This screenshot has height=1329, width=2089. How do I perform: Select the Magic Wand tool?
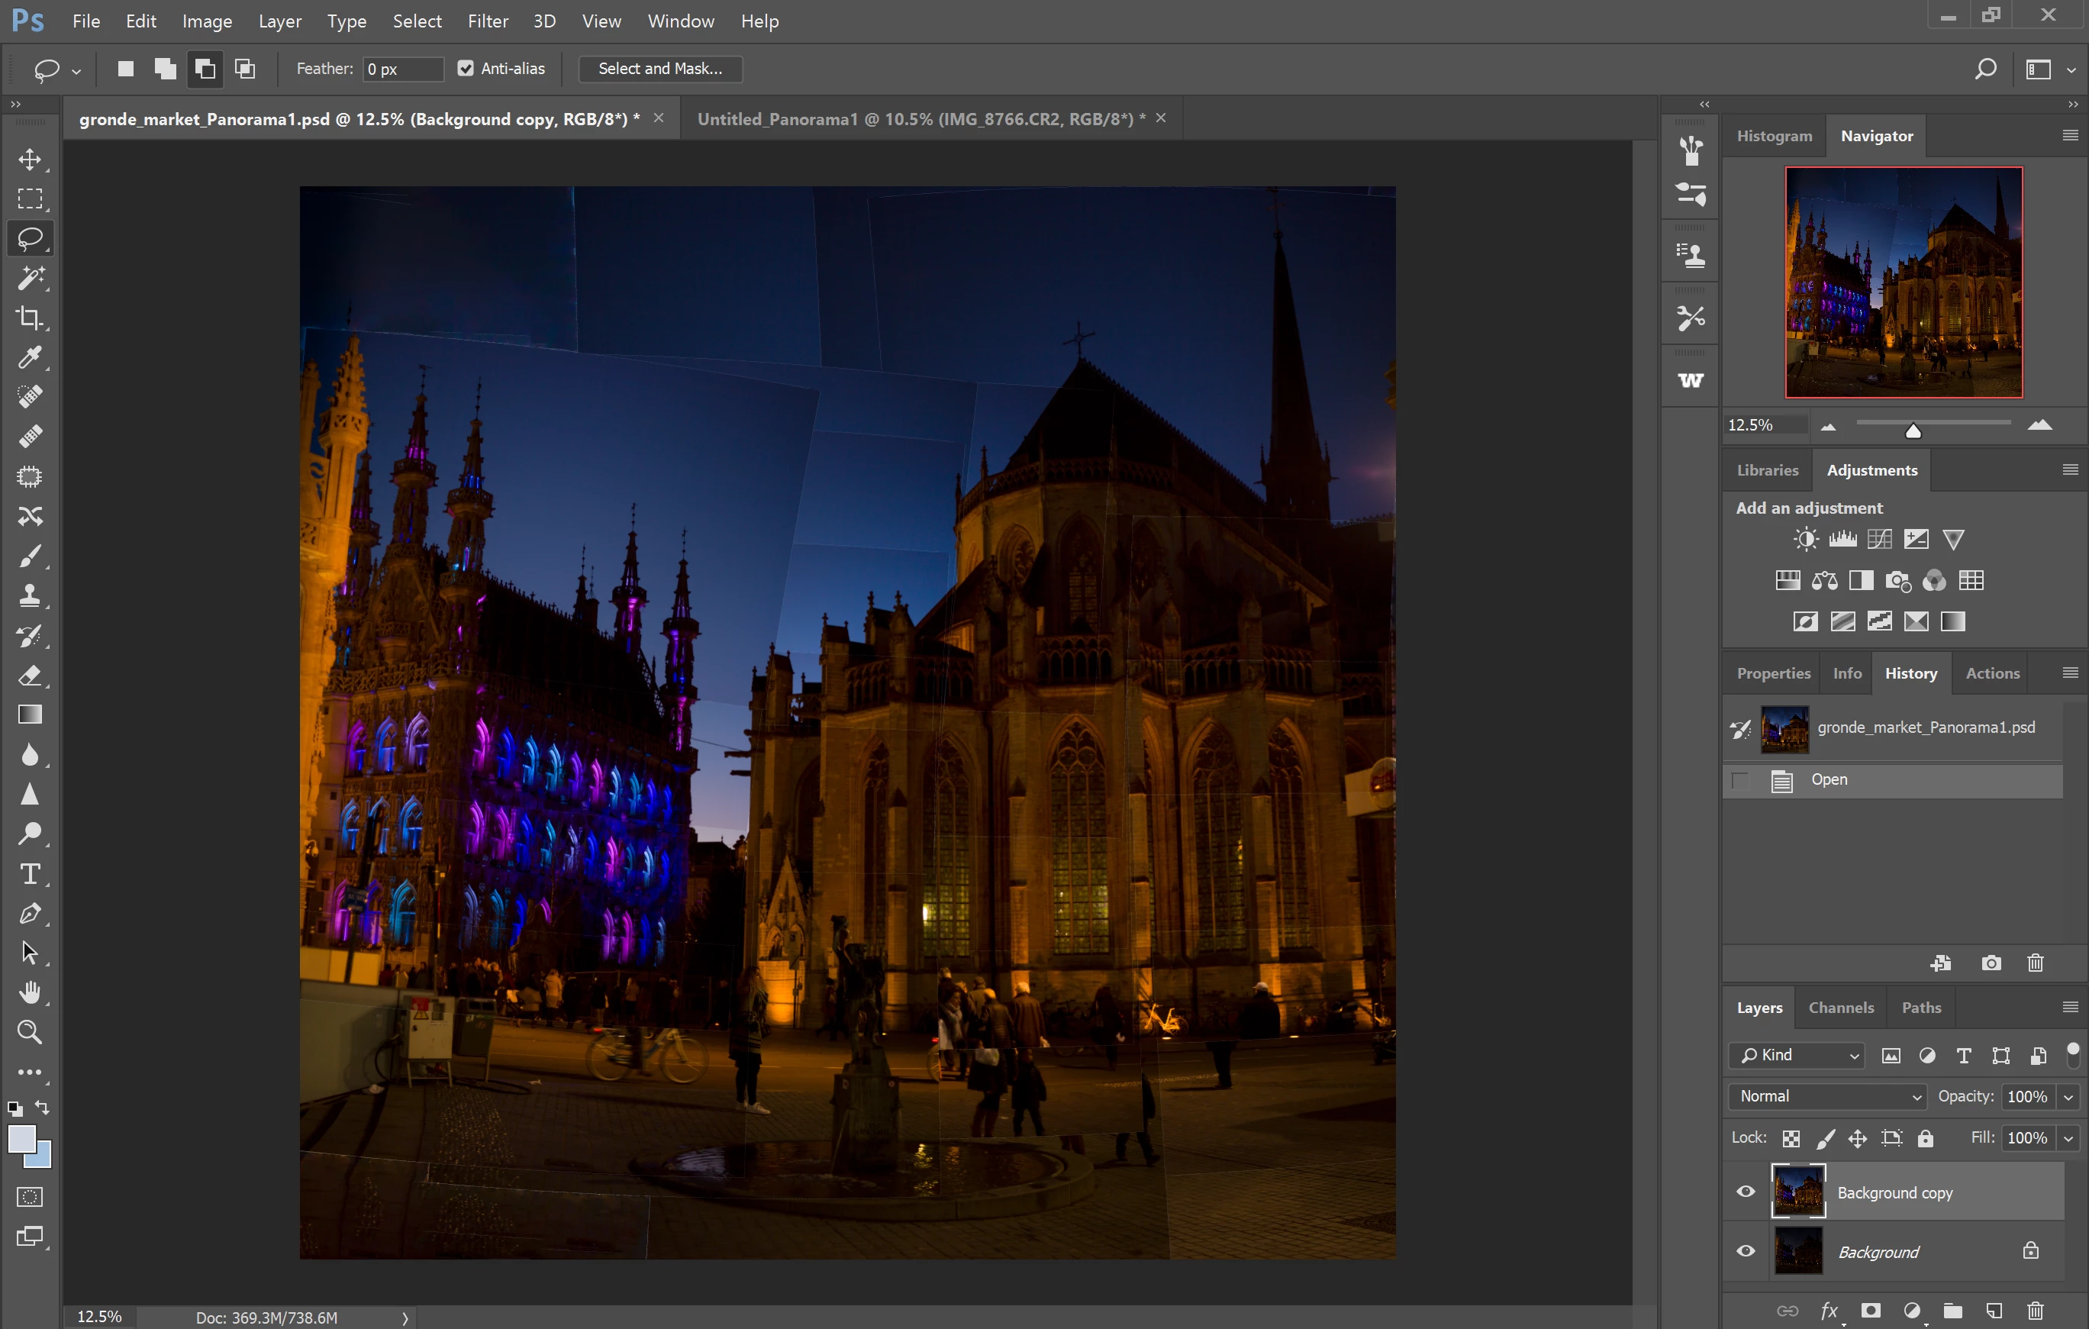click(x=30, y=279)
